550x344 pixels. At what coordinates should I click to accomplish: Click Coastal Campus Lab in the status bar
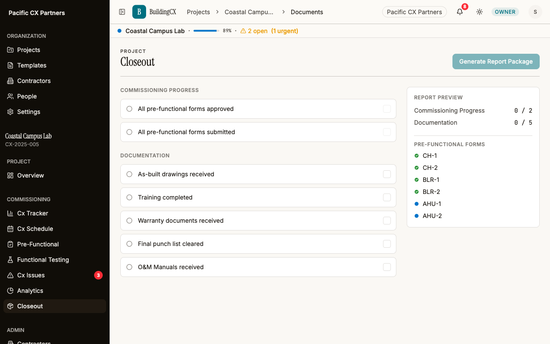(x=155, y=31)
